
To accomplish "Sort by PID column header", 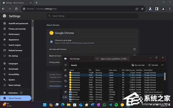I will (92, 70).
